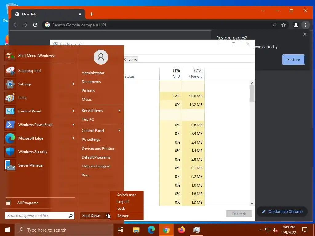Expand Windows PowerShell submenu arrow

coord(73,125)
